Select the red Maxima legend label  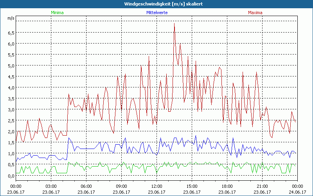pos(255,13)
